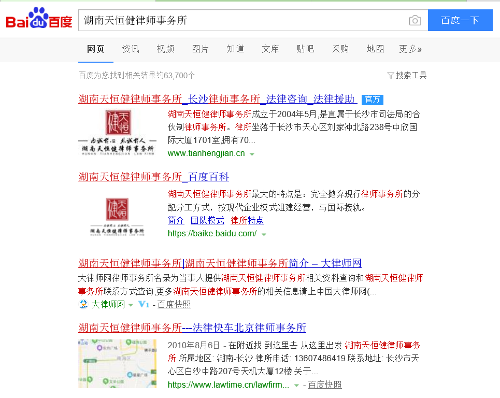Click the V1 credibility badge icon
Image resolution: width=500 pixels, height=398 pixels.
(144, 305)
